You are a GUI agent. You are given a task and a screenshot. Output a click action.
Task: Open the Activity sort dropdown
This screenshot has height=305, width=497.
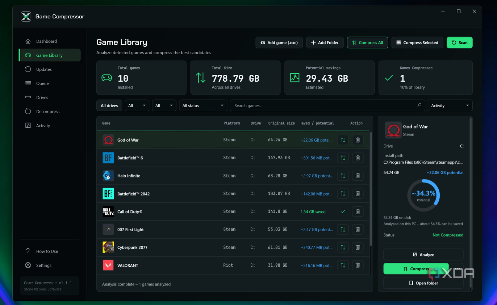point(450,106)
